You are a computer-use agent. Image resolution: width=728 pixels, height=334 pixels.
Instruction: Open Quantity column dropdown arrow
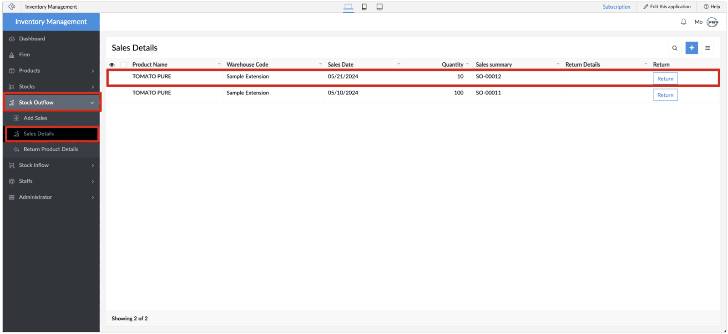tap(467, 64)
